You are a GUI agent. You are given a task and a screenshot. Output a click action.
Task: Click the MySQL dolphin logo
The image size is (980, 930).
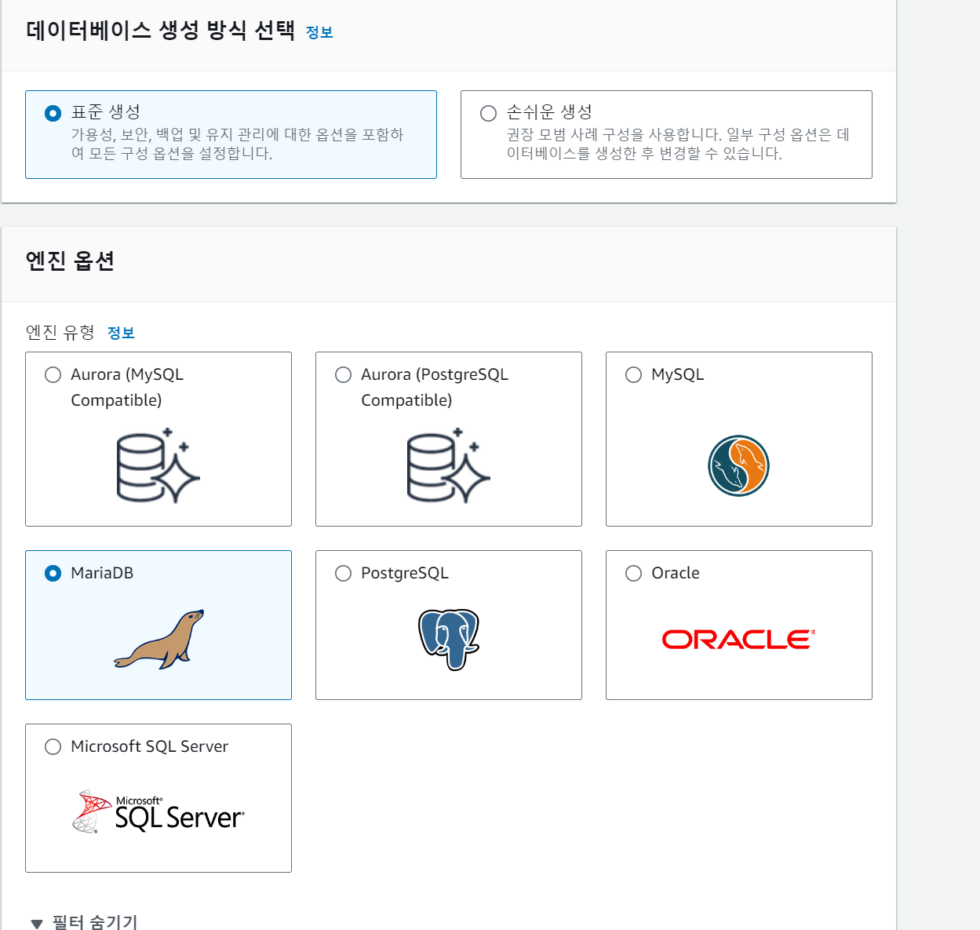tap(738, 465)
